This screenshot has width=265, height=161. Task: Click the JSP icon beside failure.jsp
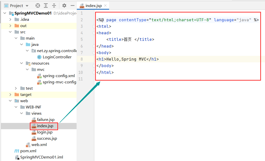tap(34, 120)
